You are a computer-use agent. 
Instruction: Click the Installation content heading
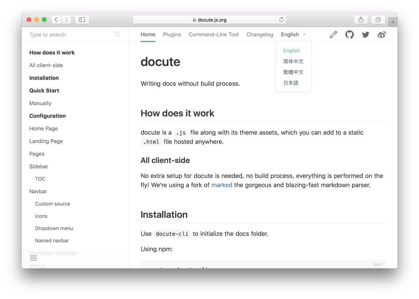(x=164, y=215)
